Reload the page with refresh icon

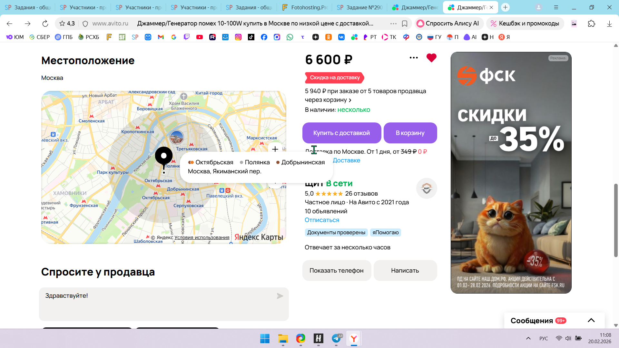[45, 24]
